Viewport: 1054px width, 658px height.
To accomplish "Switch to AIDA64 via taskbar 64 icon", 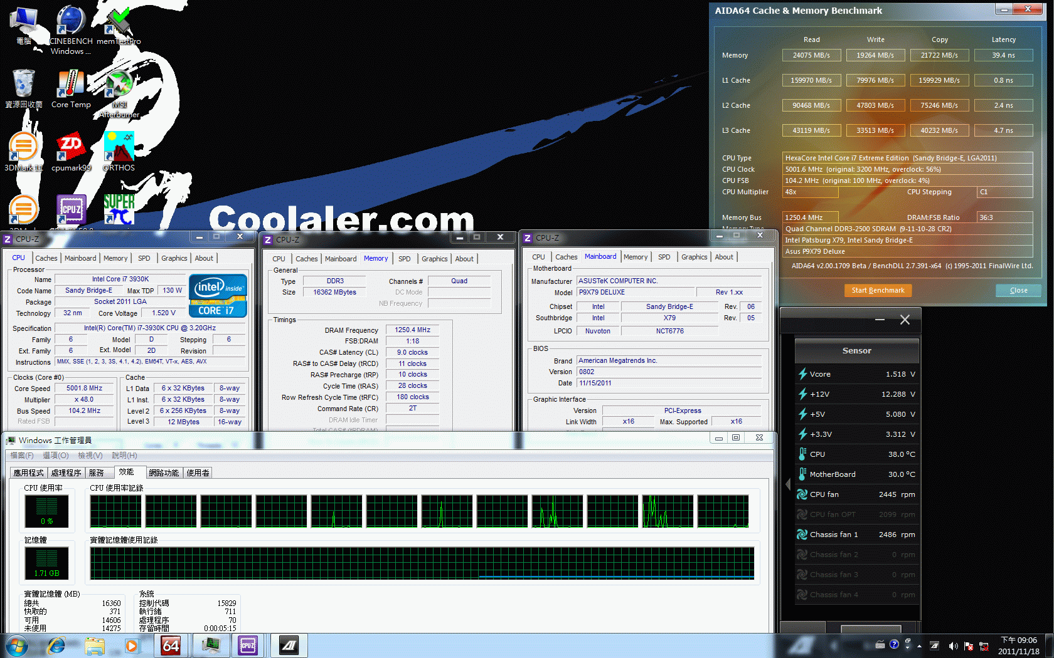I will tap(171, 645).
